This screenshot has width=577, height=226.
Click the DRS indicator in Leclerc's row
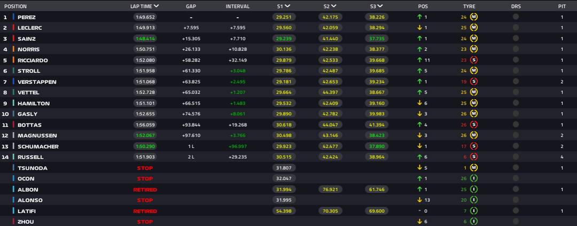coord(516,28)
